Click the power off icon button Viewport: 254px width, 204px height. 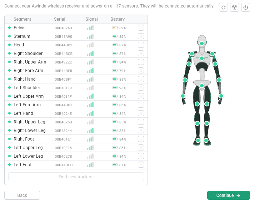point(245,7)
